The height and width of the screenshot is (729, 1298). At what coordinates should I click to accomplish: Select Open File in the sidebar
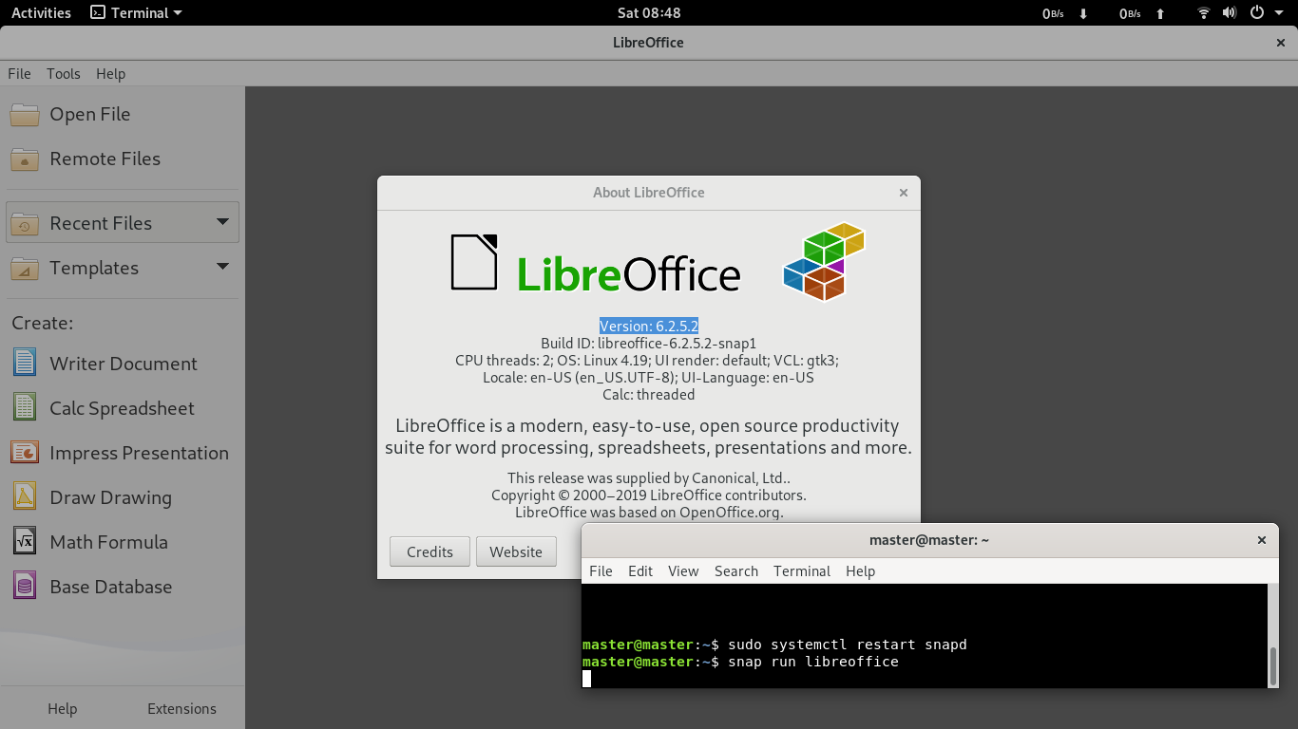[x=89, y=114]
